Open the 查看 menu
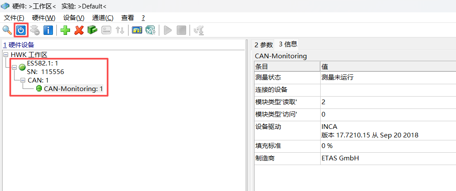 pos(128,18)
